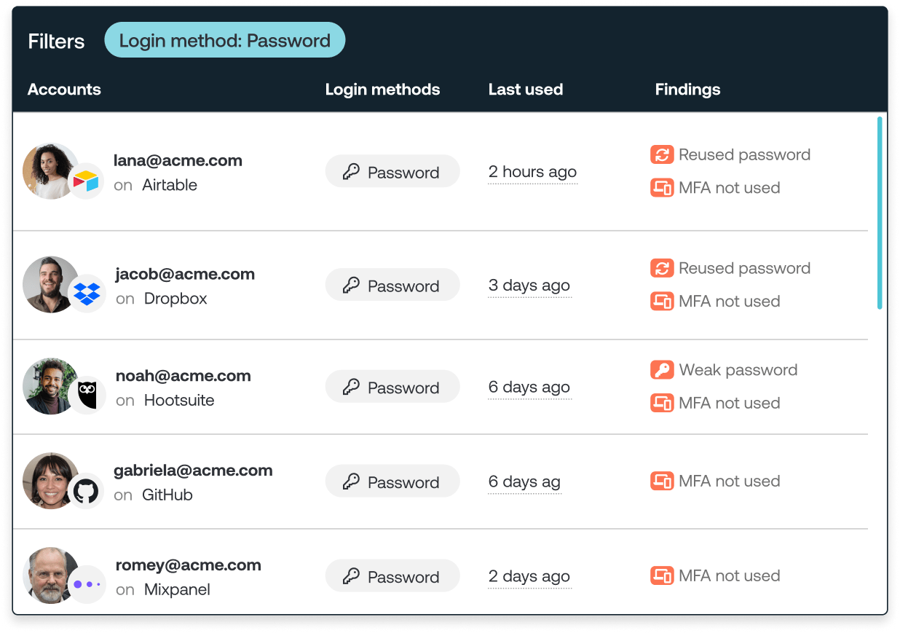Image resolution: width=900 pixels, height=633 pixels.
Task: Click jacob's profile photo thumbnail
Action: click(48, 283)
